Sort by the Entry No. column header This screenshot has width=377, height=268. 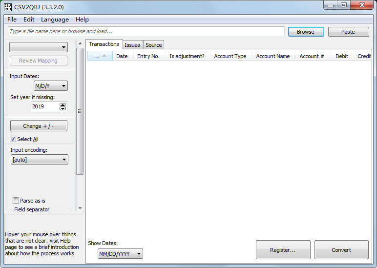148,56
